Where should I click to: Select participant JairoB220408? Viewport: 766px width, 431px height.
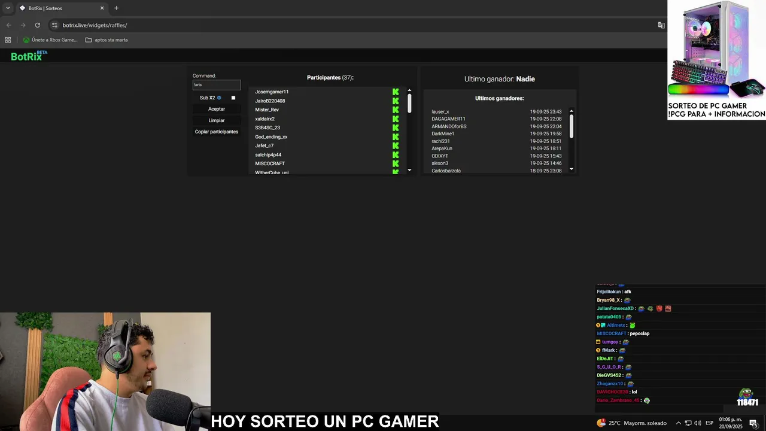[x=270, y=101]
